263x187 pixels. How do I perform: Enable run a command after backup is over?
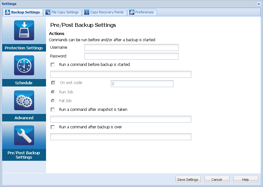[x=52, y=127]
